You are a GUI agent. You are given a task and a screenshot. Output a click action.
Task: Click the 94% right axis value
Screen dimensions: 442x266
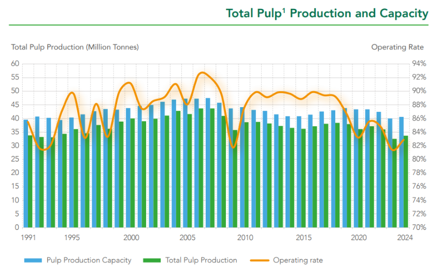(x=419, y=64)
